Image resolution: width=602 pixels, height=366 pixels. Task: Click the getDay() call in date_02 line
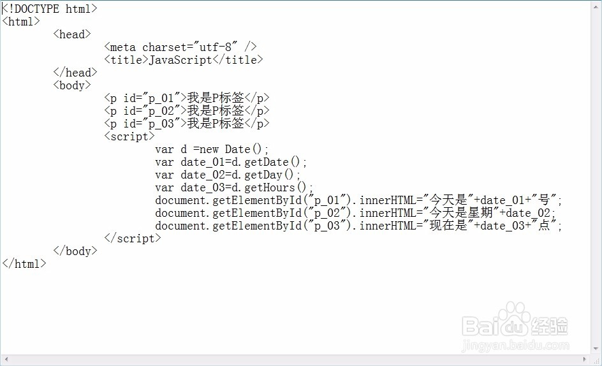point(268,175)
